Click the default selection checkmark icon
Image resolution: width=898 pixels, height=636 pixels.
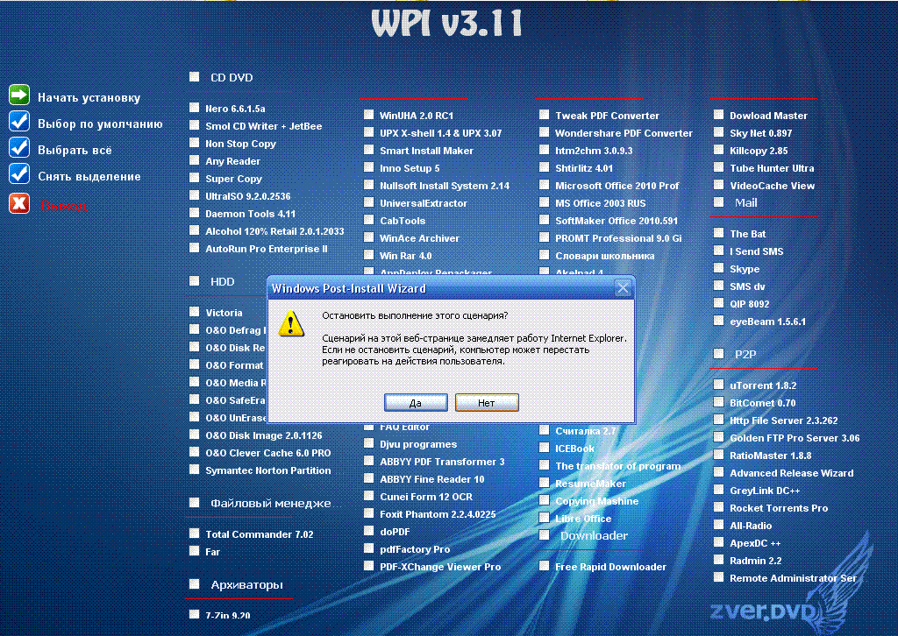click(x=19, y=121)
